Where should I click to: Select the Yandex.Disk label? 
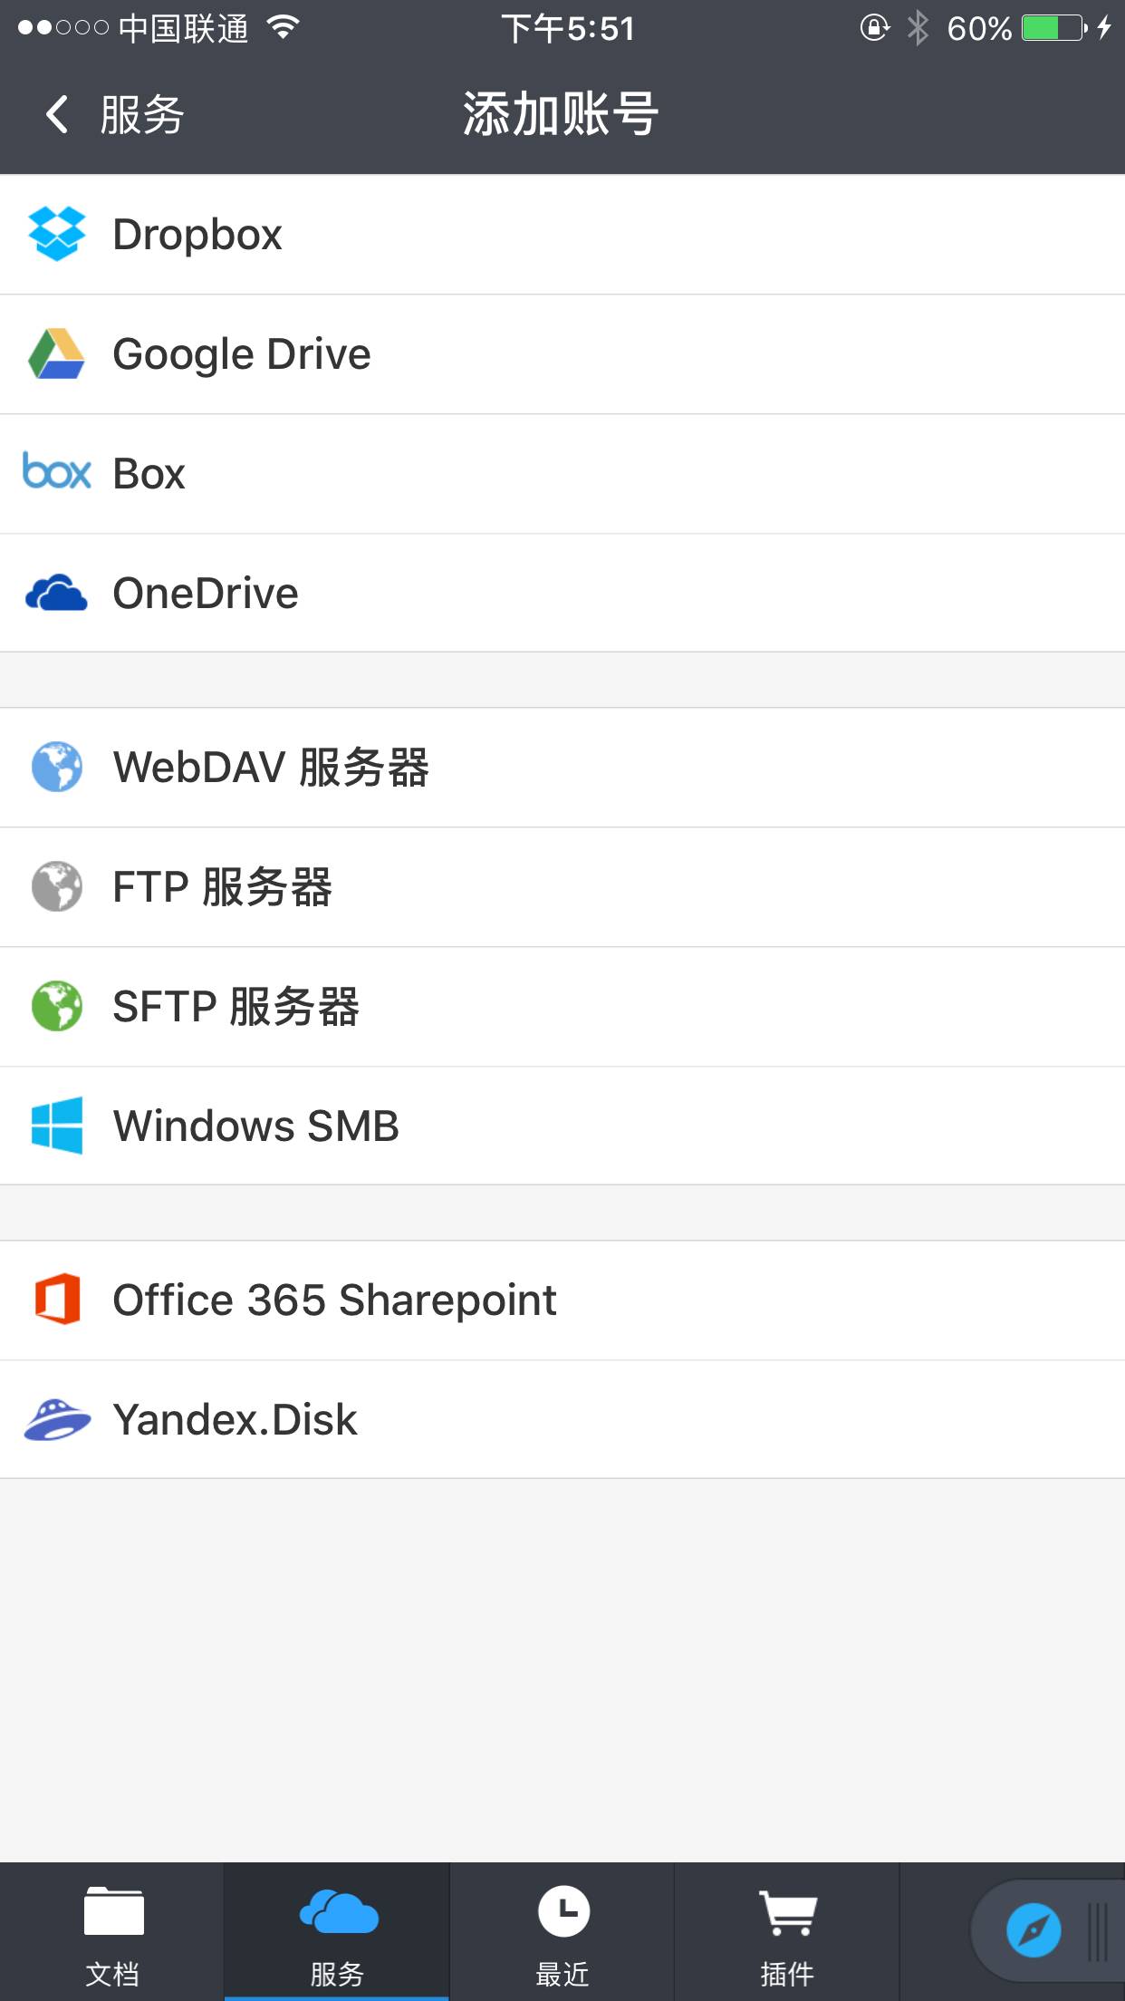pyautogui.click(x=235, y=1420)
